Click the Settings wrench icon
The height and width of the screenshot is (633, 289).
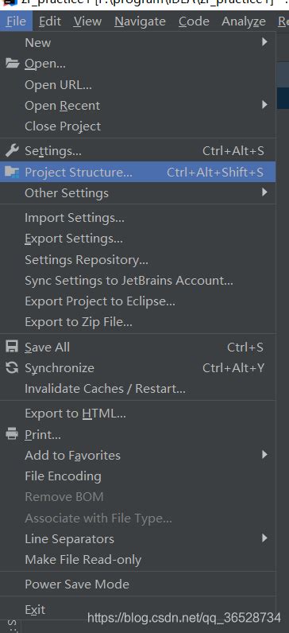[x=12, y=151]
